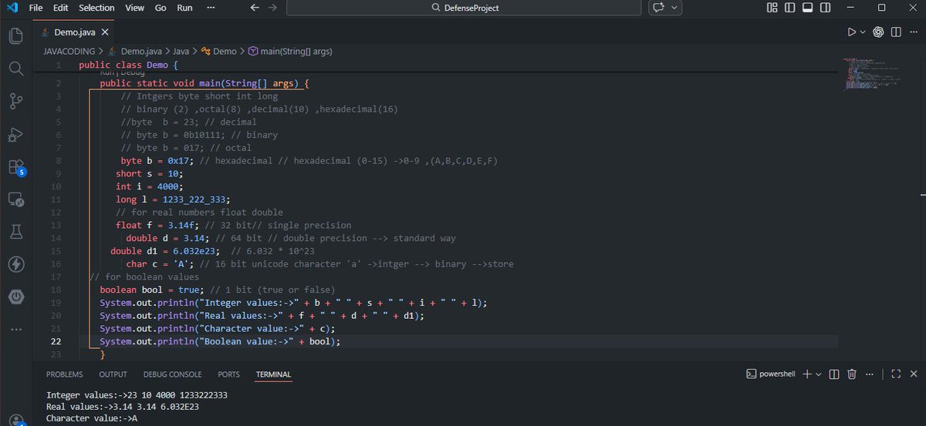926x426 pixels.
Task: Select the TERMINAL panel tab
Action: 273,374
